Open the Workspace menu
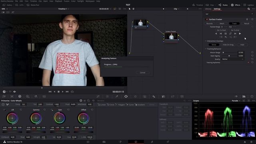 tap(90, 1)
